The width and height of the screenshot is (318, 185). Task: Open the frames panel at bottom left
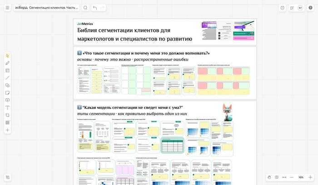coord(8,177)
